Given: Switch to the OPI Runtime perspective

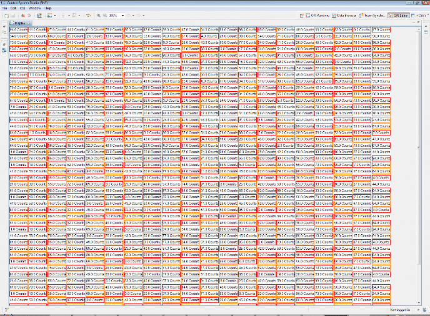Looking at the screenshot, I should (318, 15).
